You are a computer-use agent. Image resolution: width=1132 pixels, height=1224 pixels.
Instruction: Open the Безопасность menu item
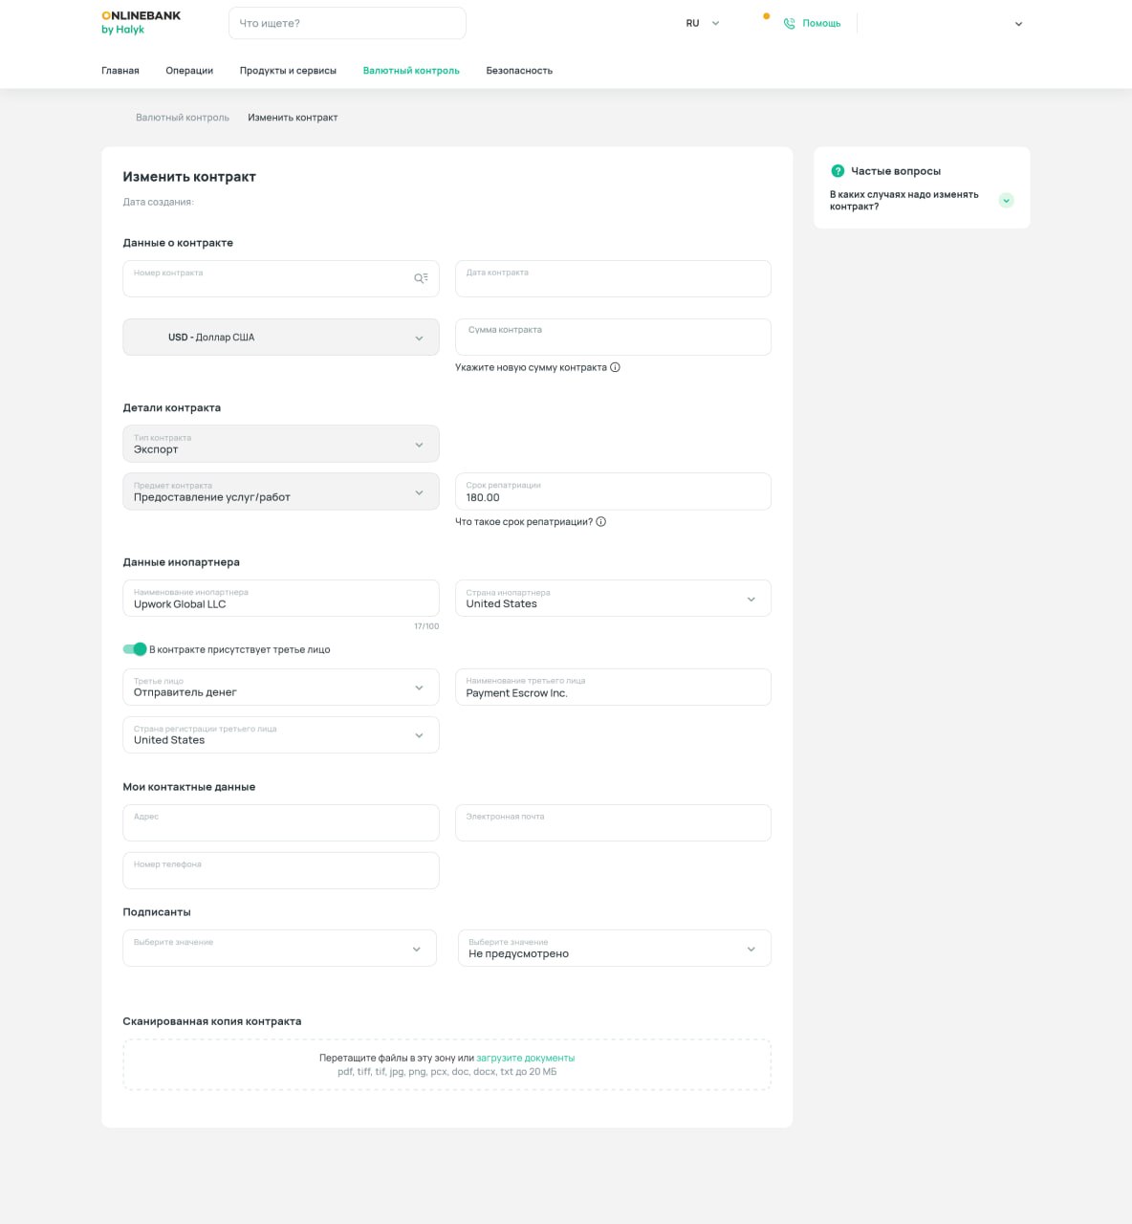tap(519, 71)
